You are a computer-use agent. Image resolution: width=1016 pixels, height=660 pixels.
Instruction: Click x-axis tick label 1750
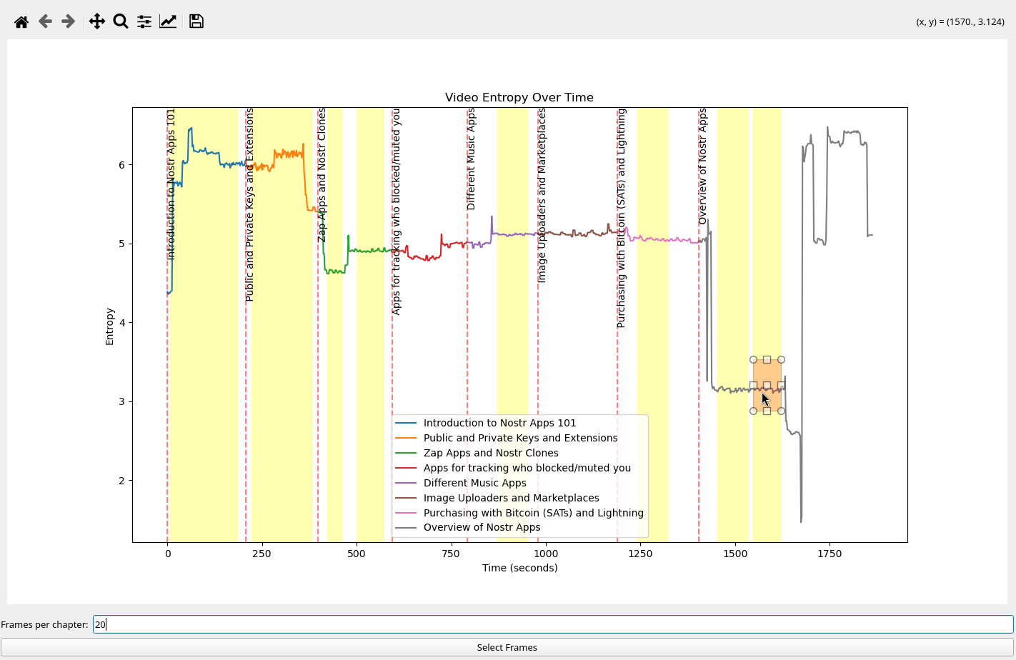(830, 554)
